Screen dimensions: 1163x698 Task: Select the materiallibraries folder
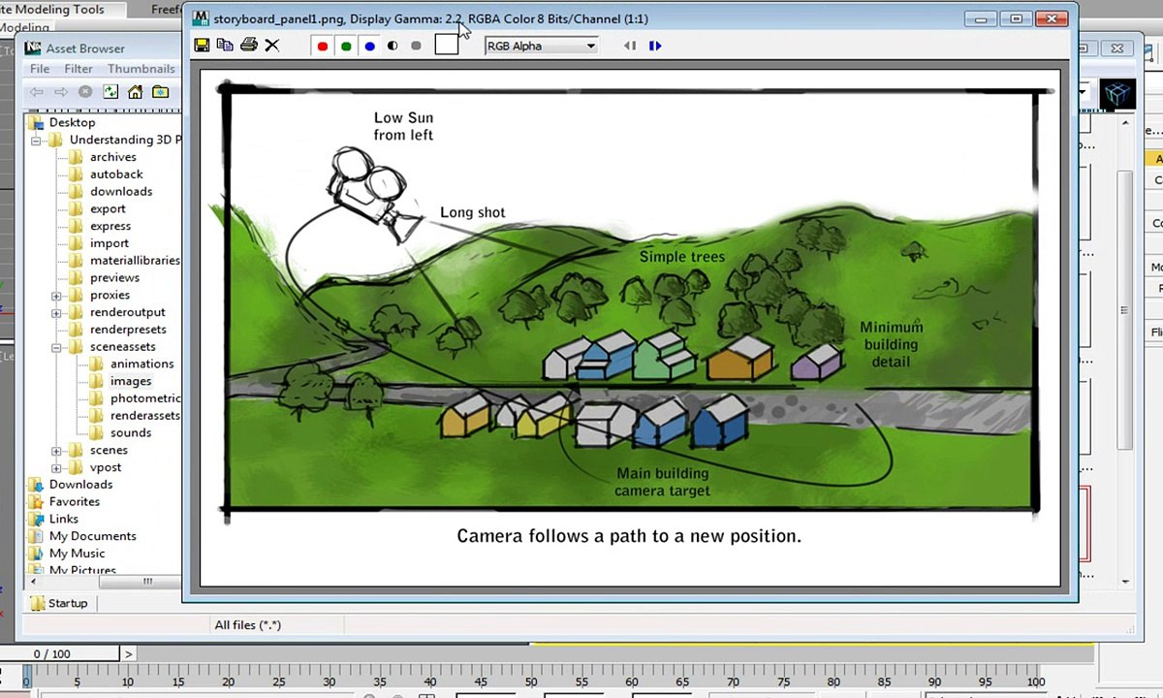pyautogui.click(x=135, y=261)
